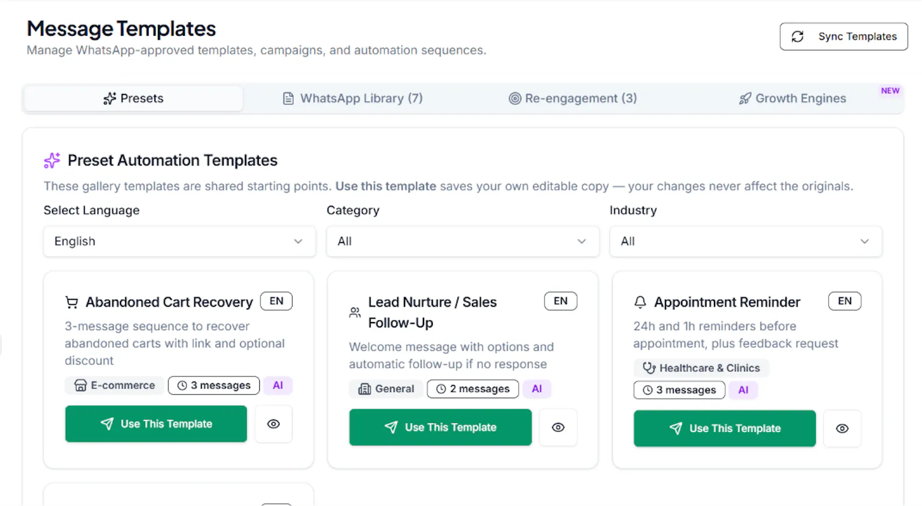Switch to the Presets tab
This screenshot has height=506, width=922.
[x=133, y=99]
